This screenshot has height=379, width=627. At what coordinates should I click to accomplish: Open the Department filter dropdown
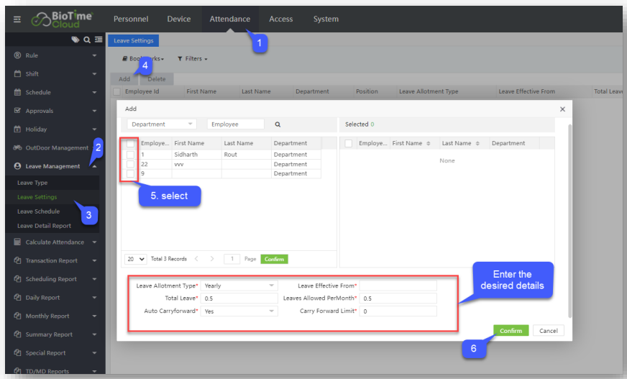(x=162, y=124)
